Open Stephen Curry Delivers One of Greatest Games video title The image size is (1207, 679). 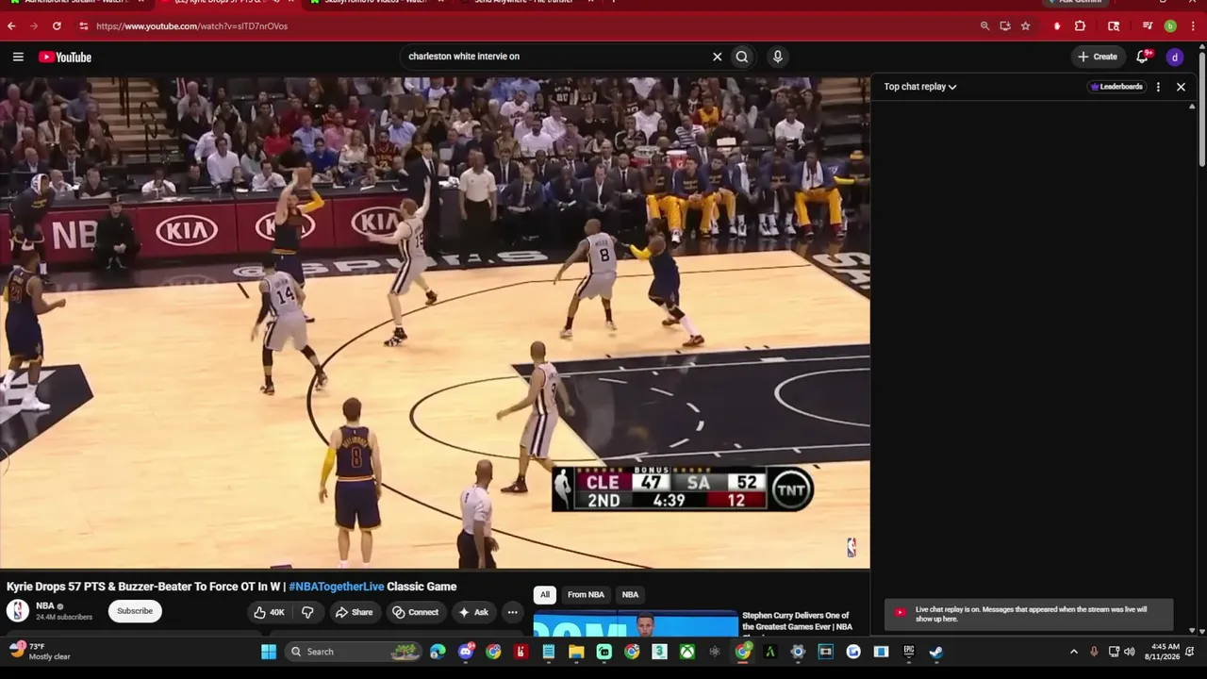(797, 621)
